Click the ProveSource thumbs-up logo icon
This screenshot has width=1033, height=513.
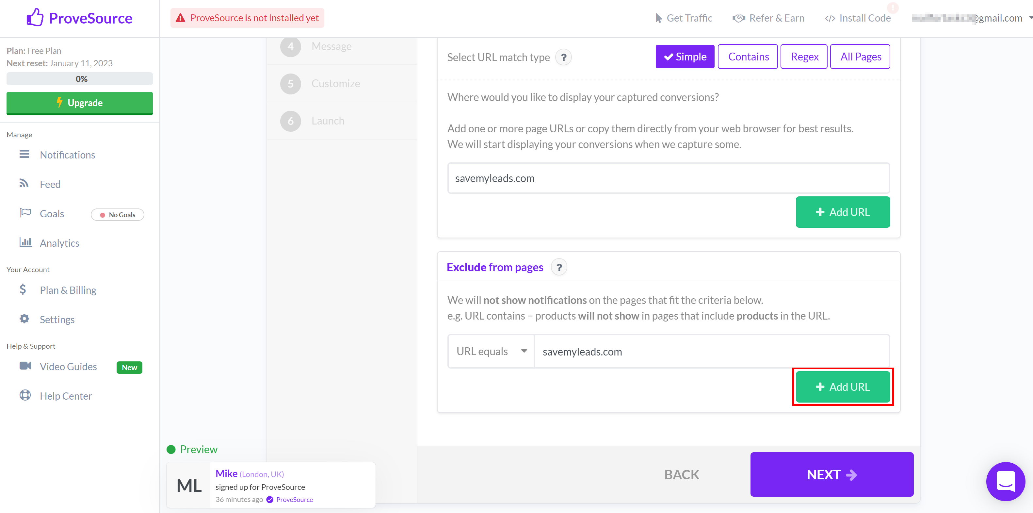pos(35,18)
